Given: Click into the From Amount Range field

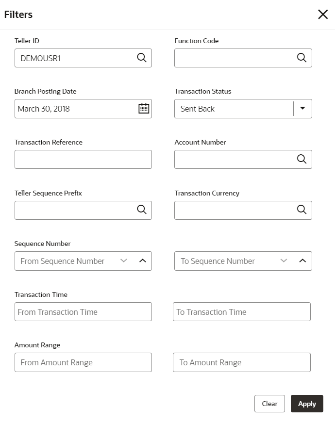Looking at the screenshot, I should pyautogui.click(x=83, y=362).
